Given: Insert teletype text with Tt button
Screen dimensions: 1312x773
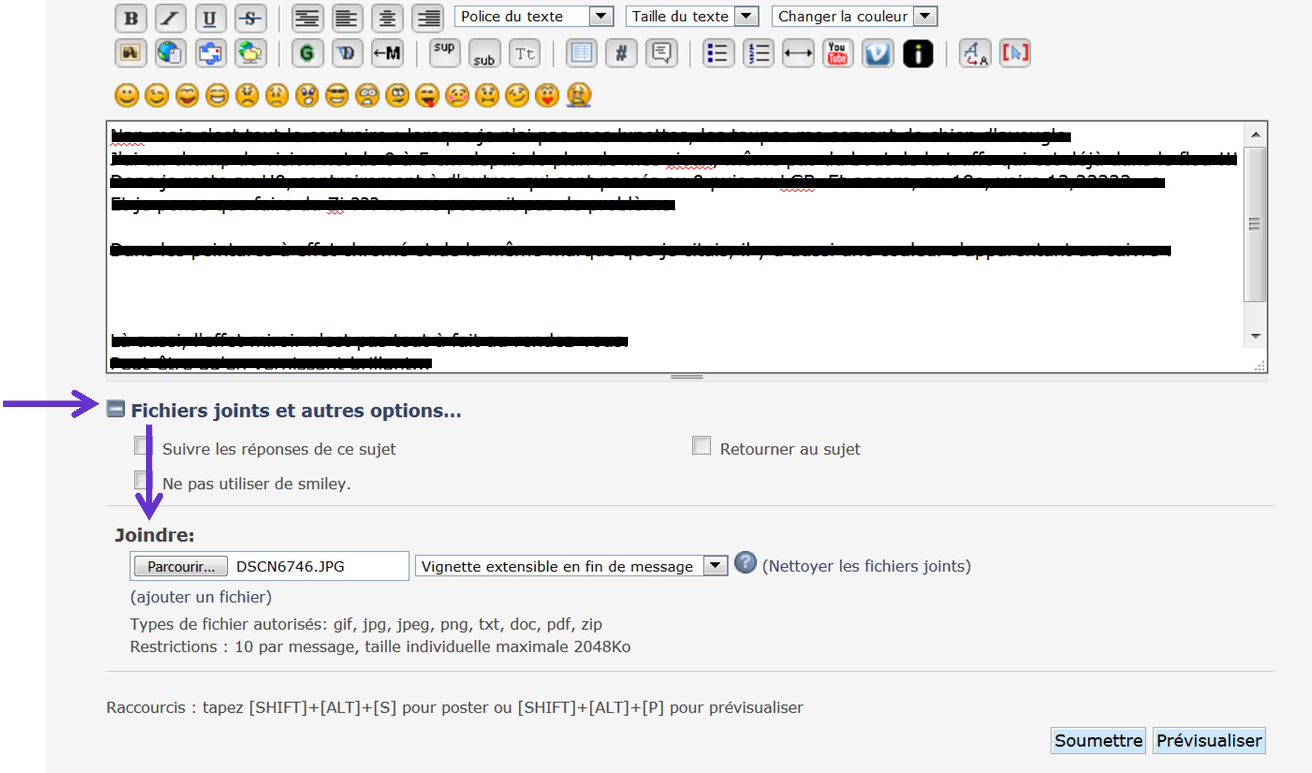Looking at the screenshot, I should pos(525,53).
